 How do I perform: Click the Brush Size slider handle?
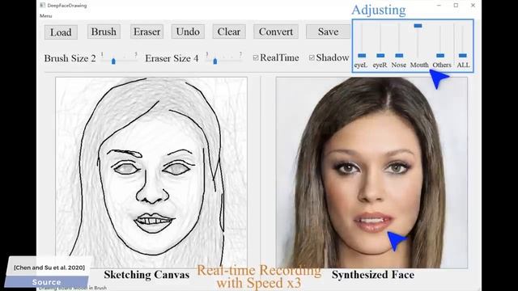113,61
